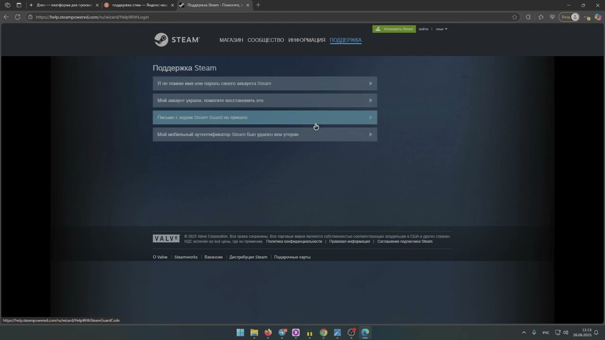Open Telegram from taskbar
605x340 pixels.
pyautogui.click(x=282, y=332)
